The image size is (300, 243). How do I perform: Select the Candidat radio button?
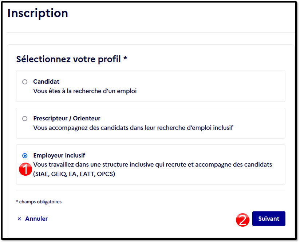click(x=25, y=82)
